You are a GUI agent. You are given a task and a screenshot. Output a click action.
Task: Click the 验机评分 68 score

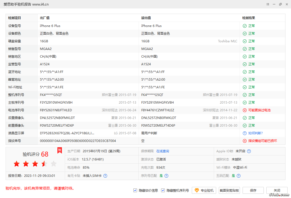pyautogui.click(x=35, y=154)
